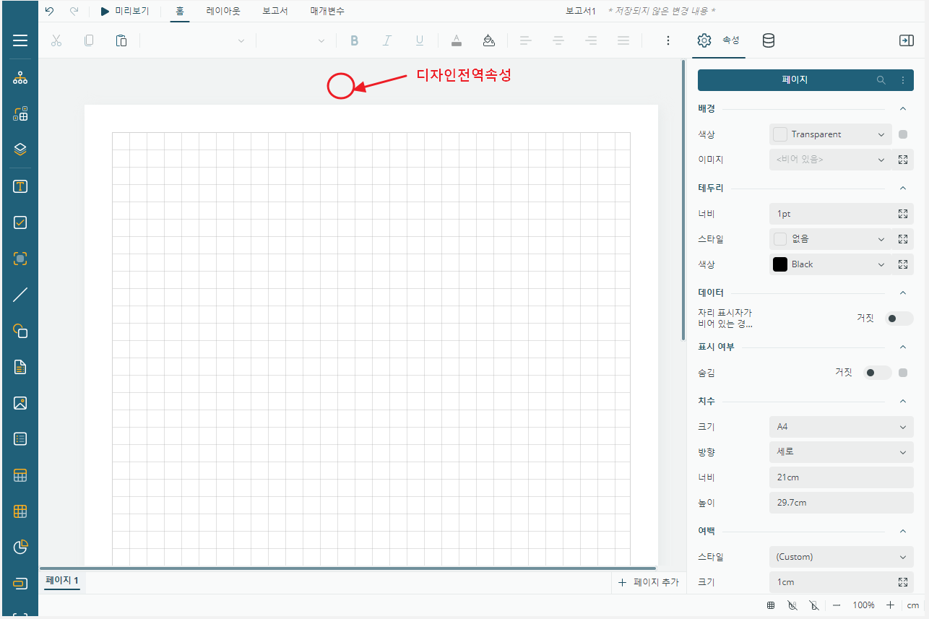Open the 이미지 dropdown
Screen dimensions: 929x619
point(831,160)
